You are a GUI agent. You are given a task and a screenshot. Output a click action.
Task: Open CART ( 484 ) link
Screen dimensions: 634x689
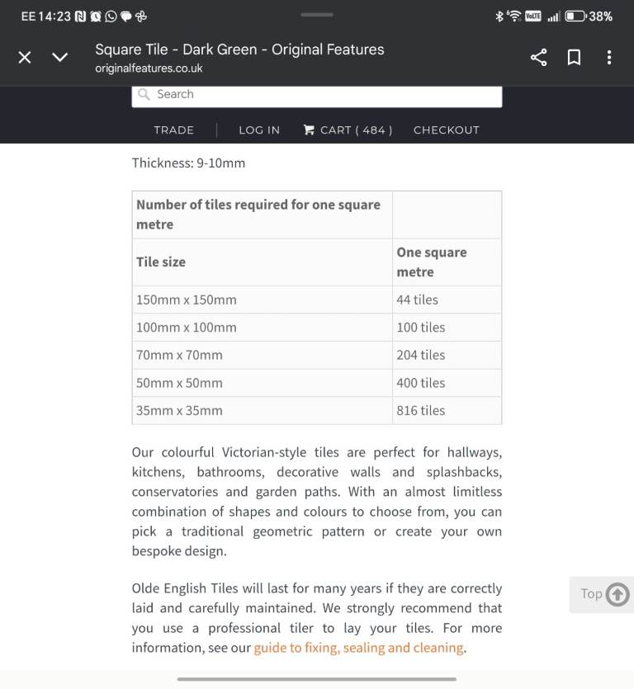(x=356, y=130)
